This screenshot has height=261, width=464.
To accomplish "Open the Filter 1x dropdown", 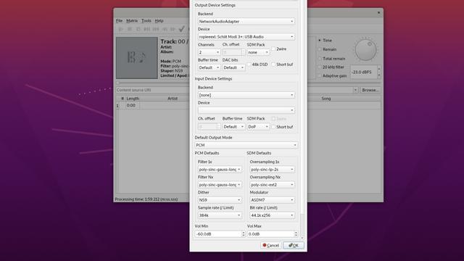I will tap(220, 170).
